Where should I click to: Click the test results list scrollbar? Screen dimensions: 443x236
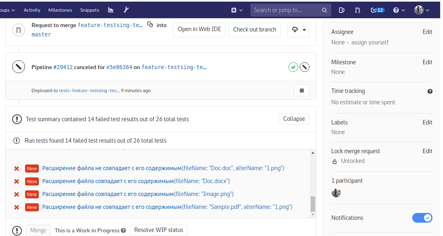click(312, 204)
